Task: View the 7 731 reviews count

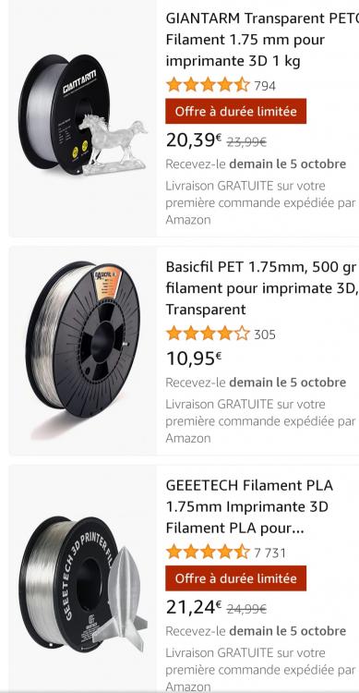Action: [269, 553]
